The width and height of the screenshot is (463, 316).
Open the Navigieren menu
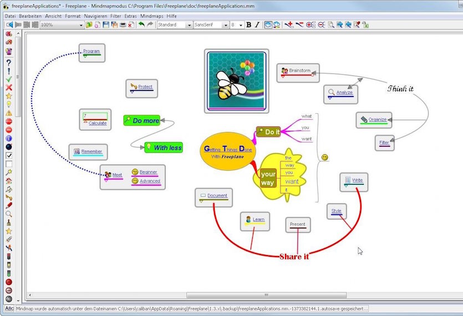95,16
